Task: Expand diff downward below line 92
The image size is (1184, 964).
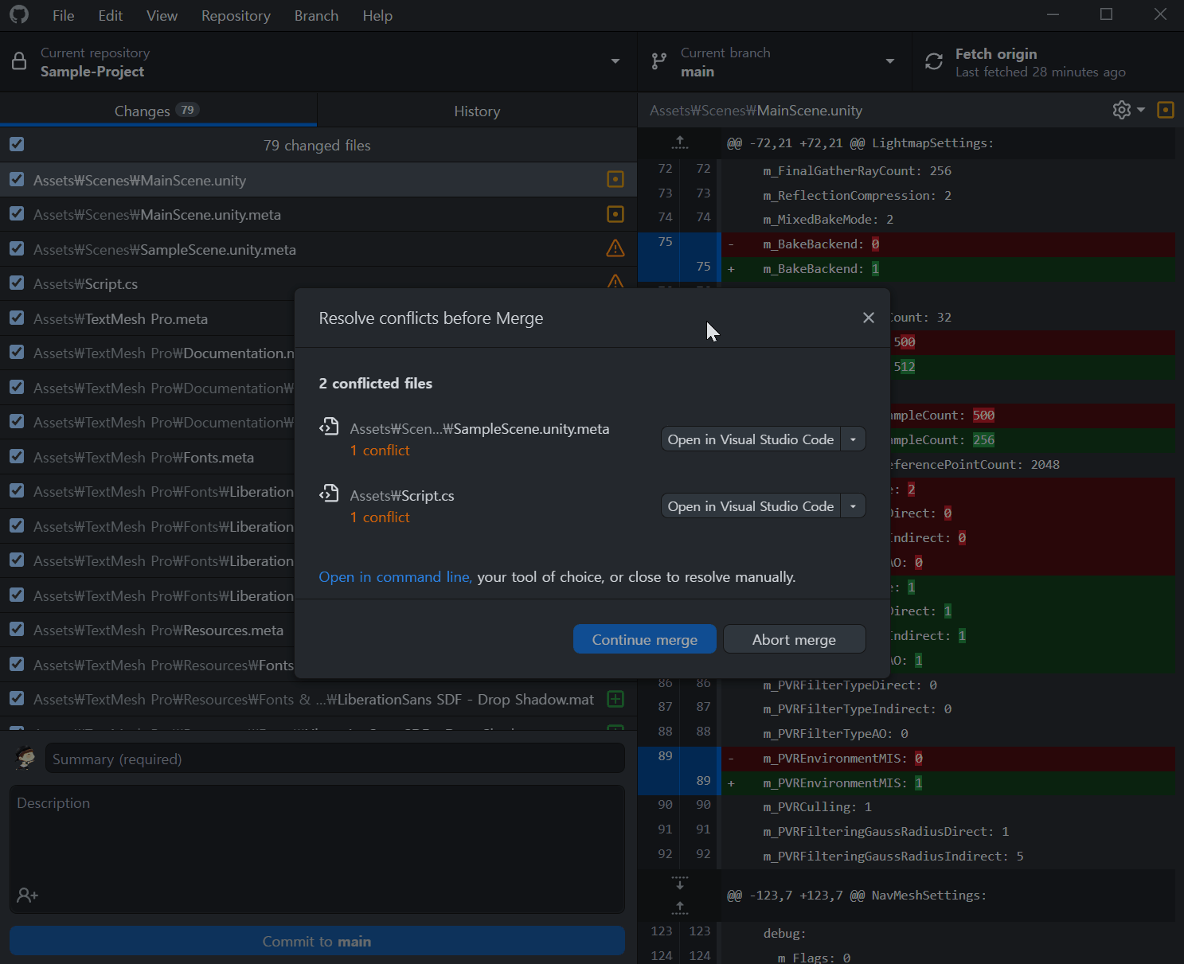Action: (679, 882)
